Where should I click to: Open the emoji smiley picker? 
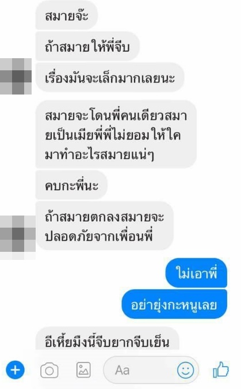click(x=186, y=370)
